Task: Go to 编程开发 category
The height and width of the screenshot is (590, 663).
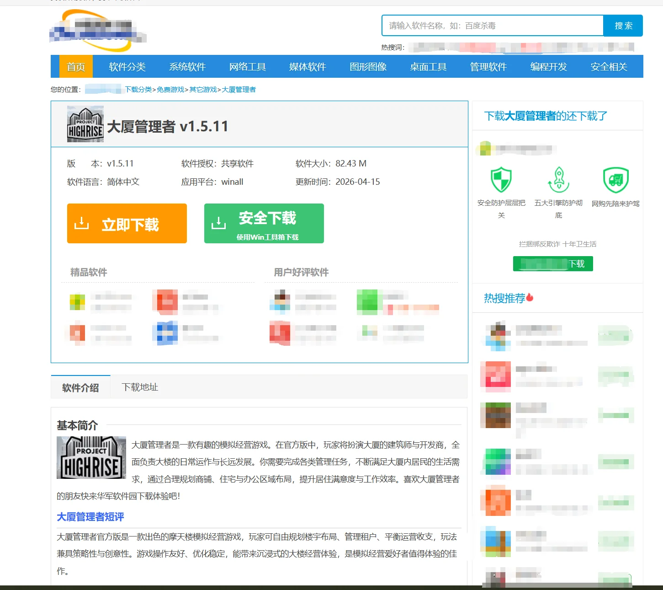Action: 548,67
